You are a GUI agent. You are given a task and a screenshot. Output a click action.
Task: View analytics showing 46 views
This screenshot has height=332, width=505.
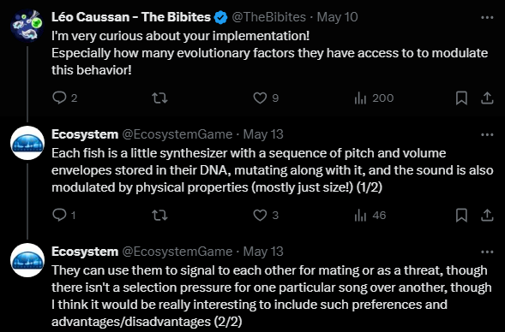pos(370,216)
